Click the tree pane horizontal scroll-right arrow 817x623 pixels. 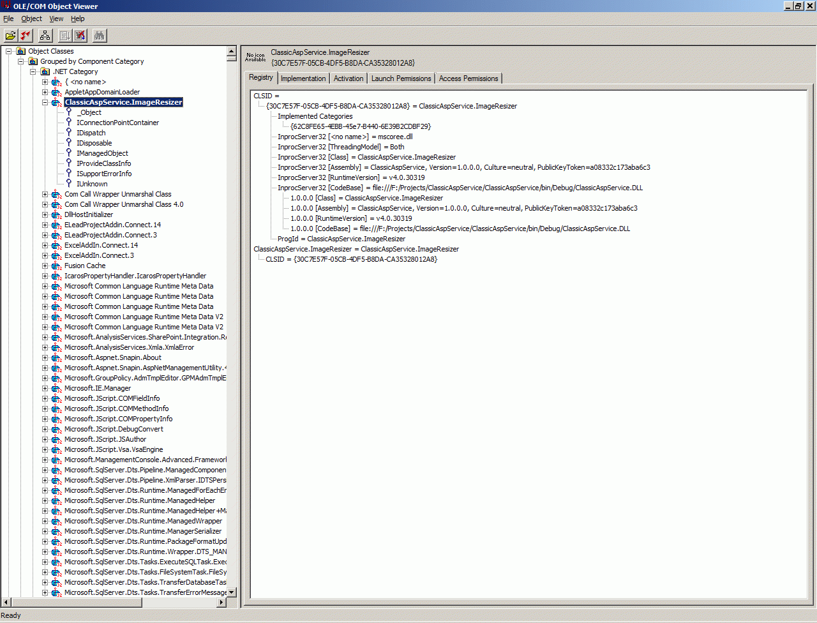(222, 602)
